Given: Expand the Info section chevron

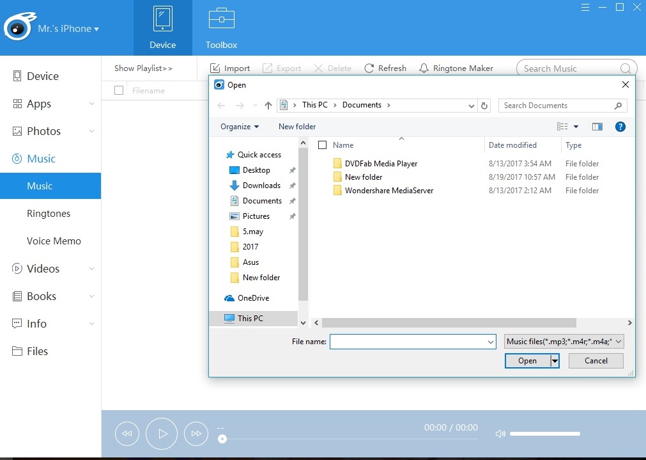Looking at the screenshot, I should click(91, 324).
